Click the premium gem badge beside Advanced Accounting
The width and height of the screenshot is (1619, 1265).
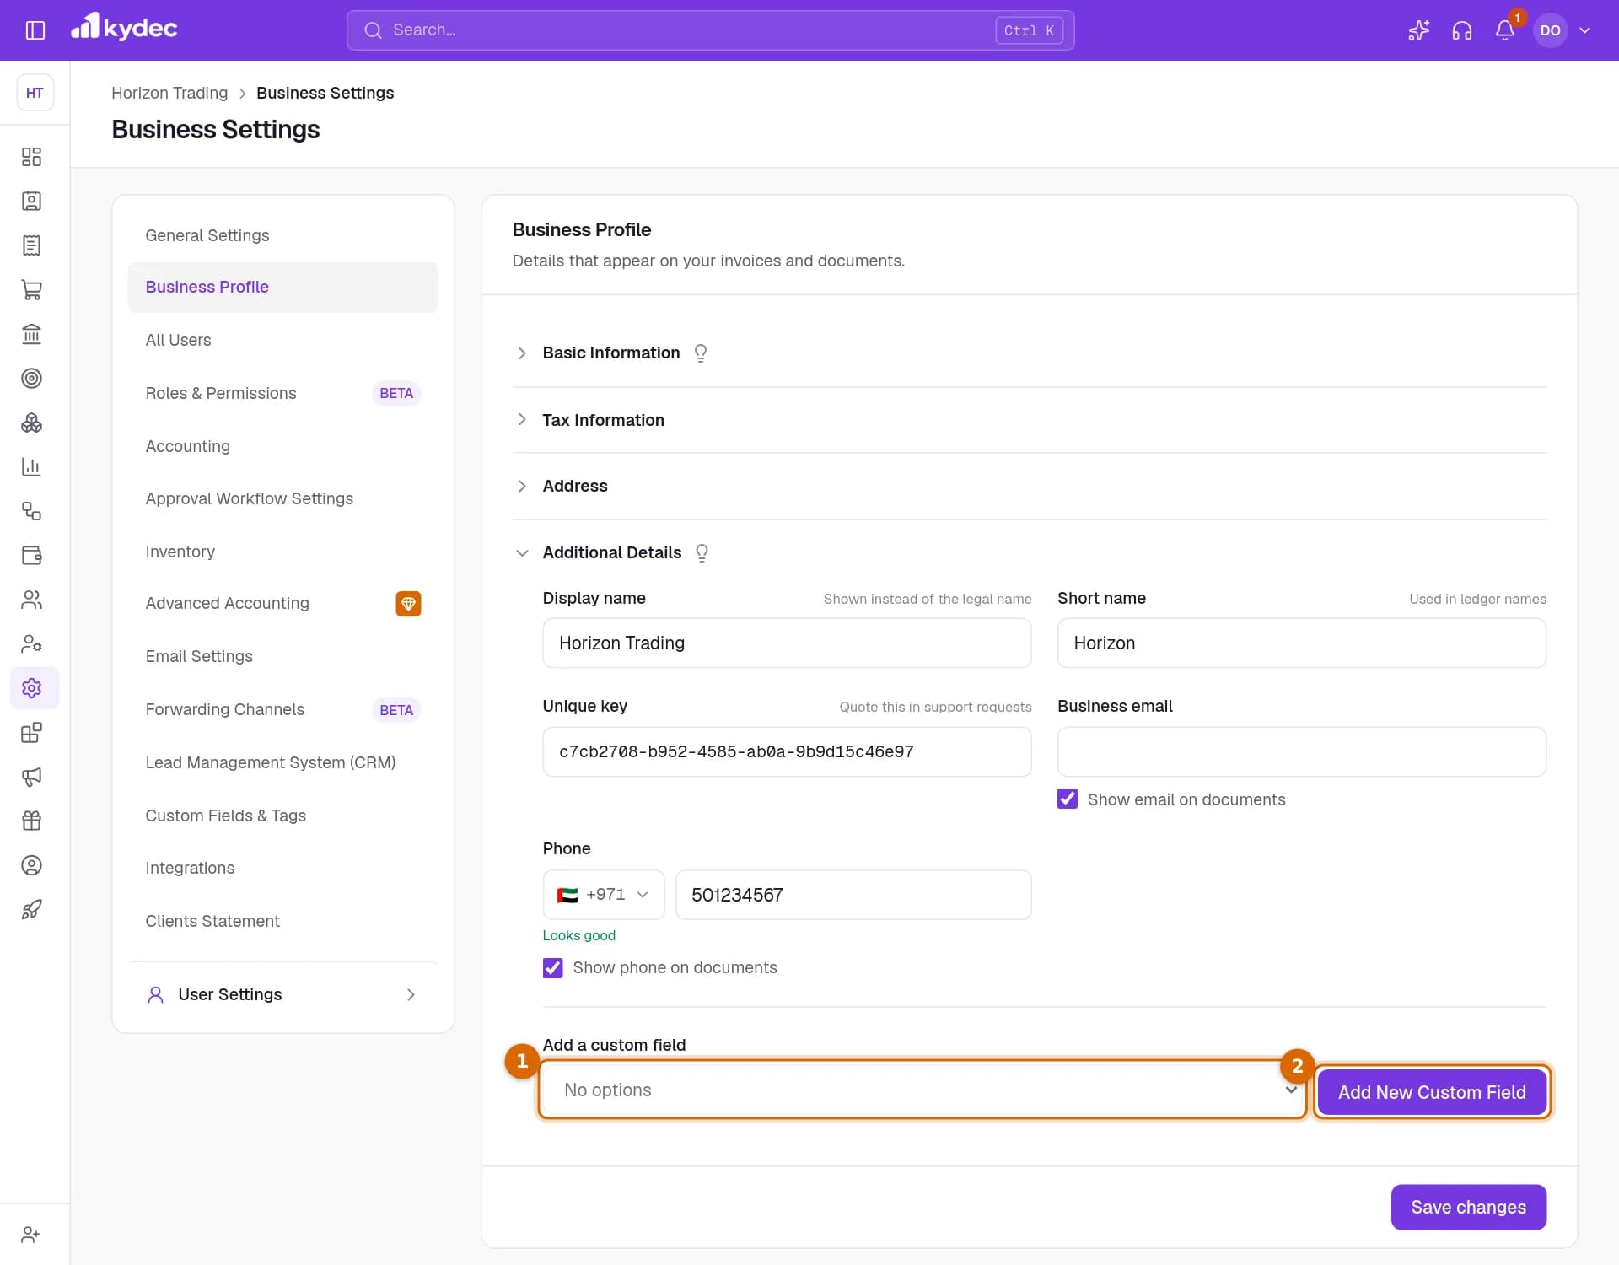pos(408,603)
